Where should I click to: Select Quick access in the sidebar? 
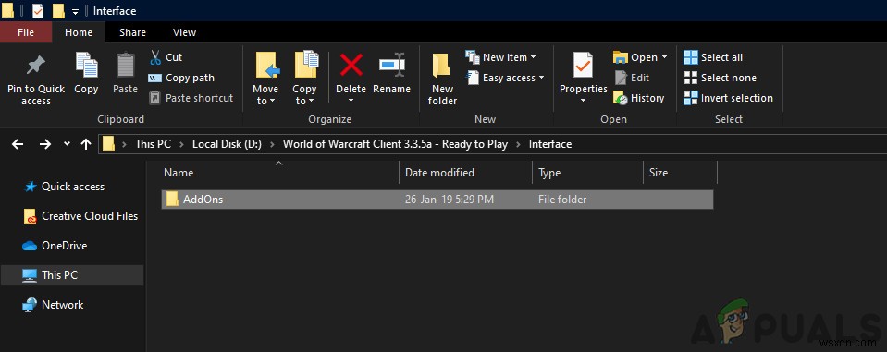(72, 187)
